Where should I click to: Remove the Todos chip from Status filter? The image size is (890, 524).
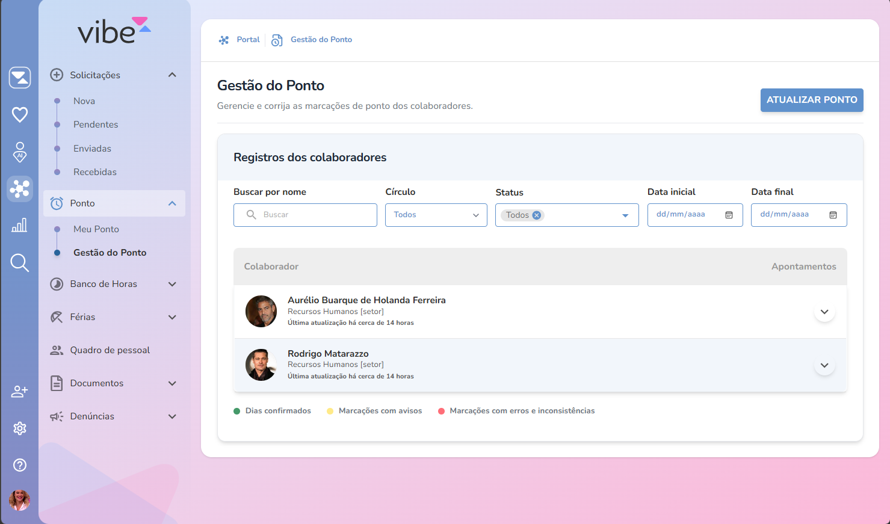point(537,215)
